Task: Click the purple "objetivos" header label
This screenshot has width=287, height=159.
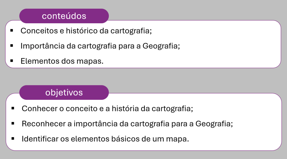Action: click(64, 92)
